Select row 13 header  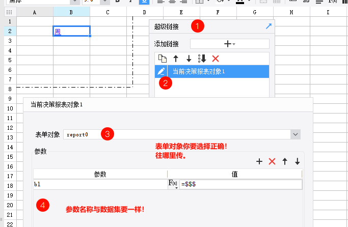tap(10, 137)
